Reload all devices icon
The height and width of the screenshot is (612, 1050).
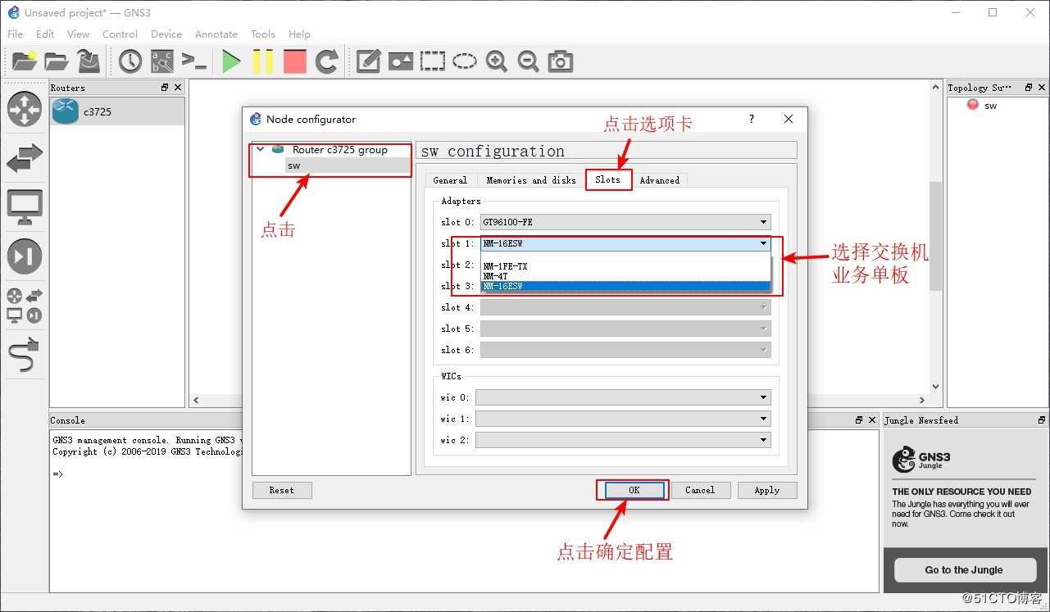click(326, 61)
